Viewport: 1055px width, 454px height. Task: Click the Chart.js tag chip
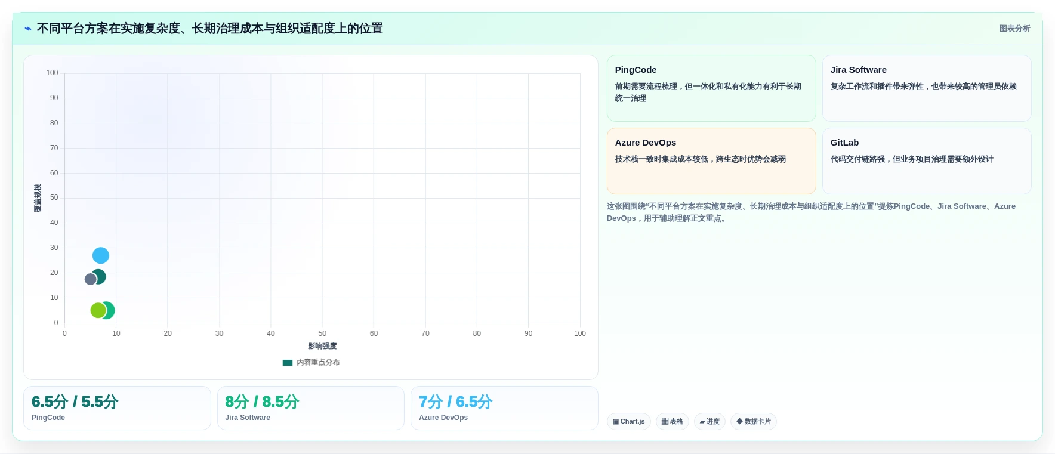pyautogui.click(x=629, y=421)
